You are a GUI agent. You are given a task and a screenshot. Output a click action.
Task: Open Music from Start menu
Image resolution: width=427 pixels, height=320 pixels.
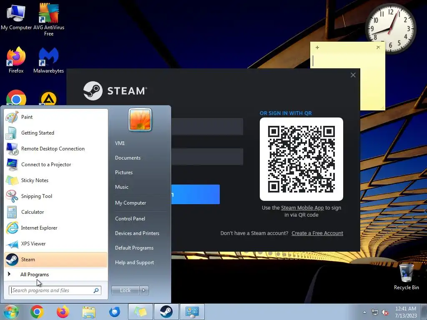click(x=122, y=187)
